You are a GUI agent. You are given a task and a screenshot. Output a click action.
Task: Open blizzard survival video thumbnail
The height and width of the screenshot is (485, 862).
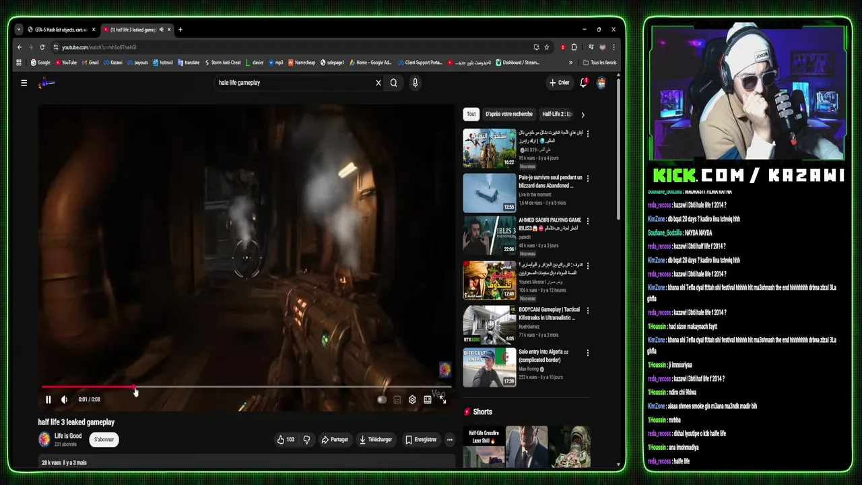point(490,193)
